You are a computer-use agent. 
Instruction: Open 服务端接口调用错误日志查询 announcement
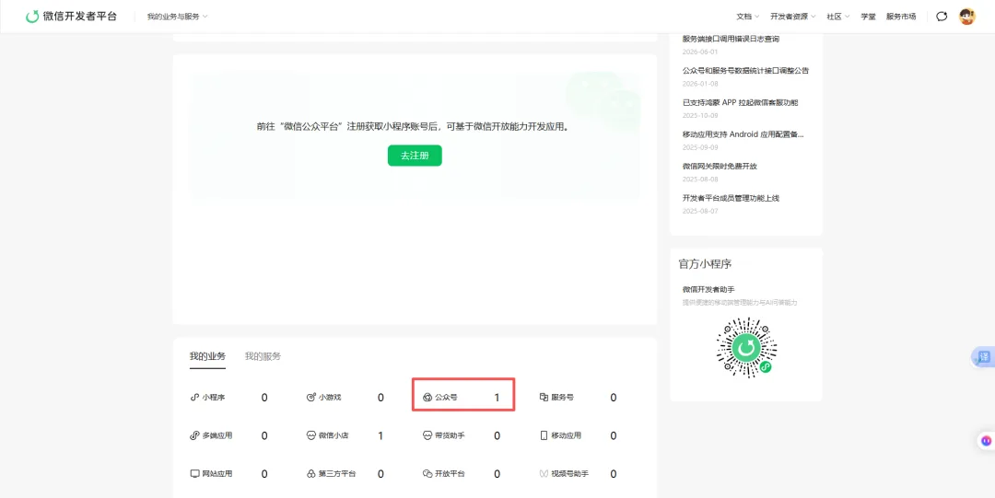point(731,39)
